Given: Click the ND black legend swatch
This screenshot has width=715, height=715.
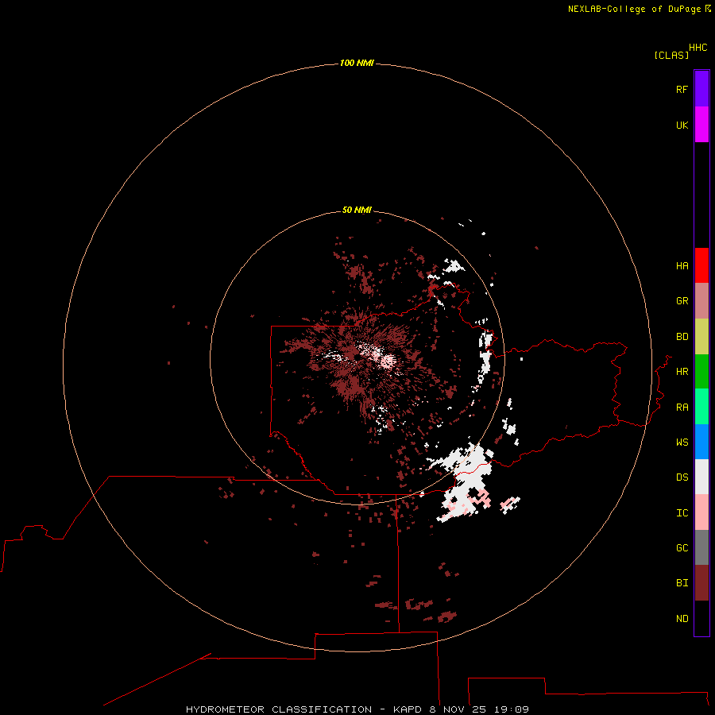Looking at the screenshot, I should [x=701, y=618].
